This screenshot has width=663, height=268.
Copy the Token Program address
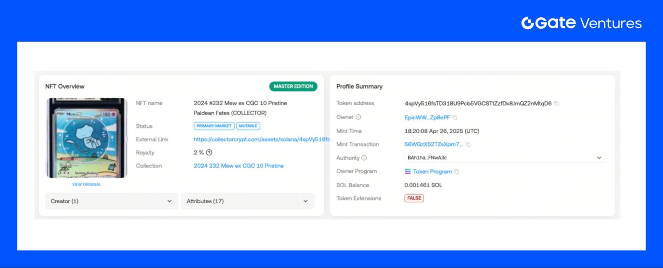pos(457,171)
